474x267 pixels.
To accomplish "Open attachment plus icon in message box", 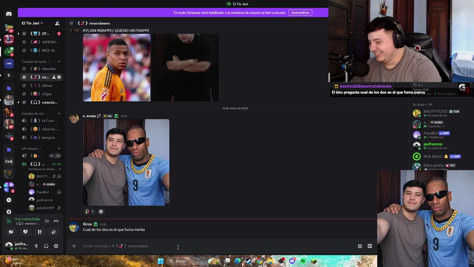I will [74, 246].
